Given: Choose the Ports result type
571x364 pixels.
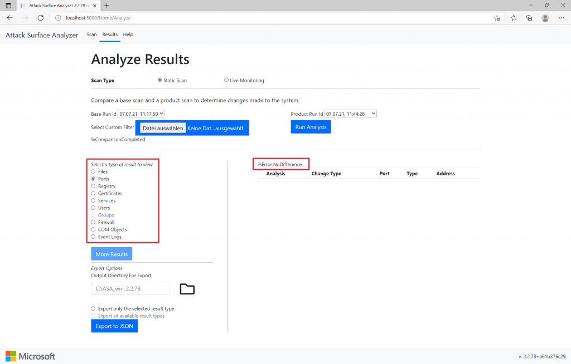Looking at the screenshot, I should (93, 179).
